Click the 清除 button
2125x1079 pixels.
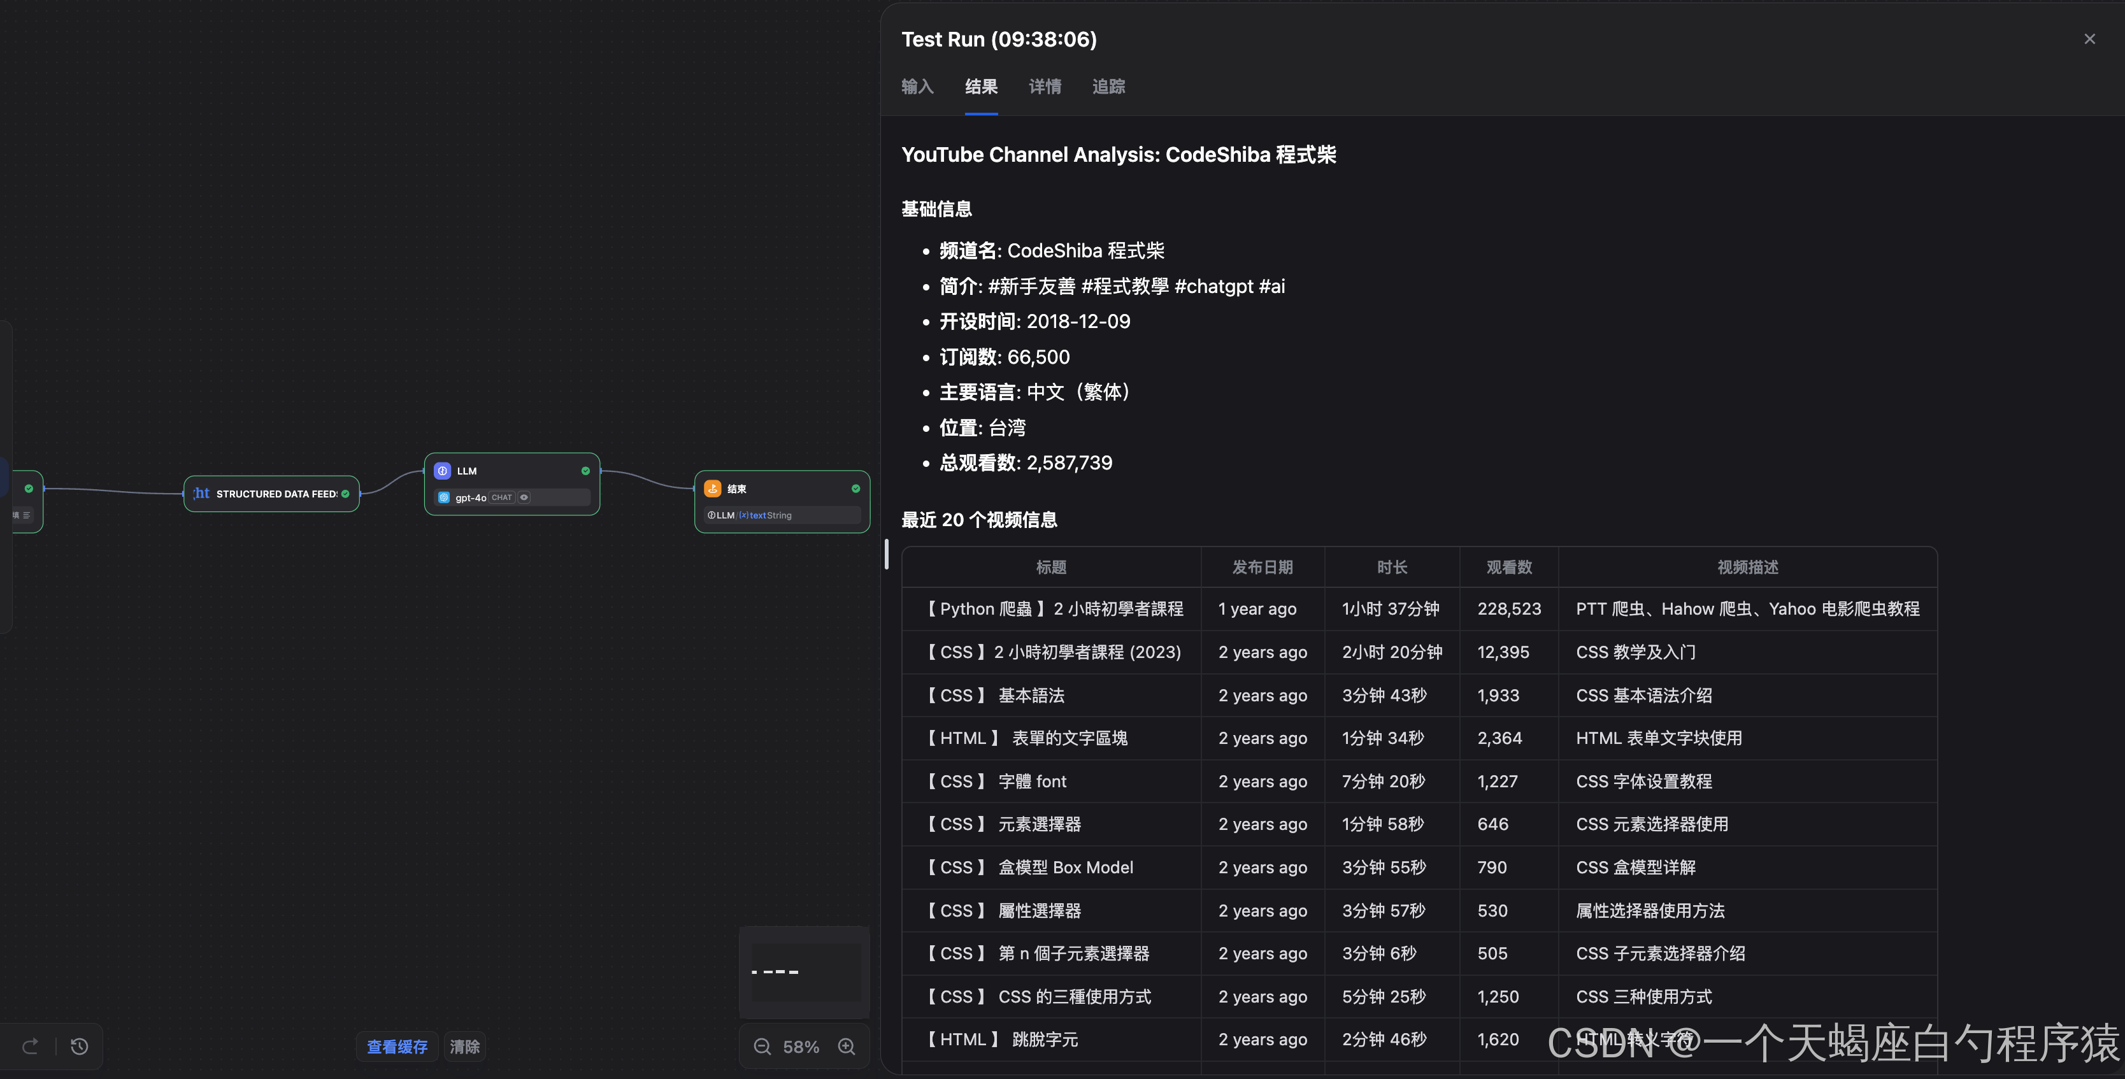[x=464, y=1047]
